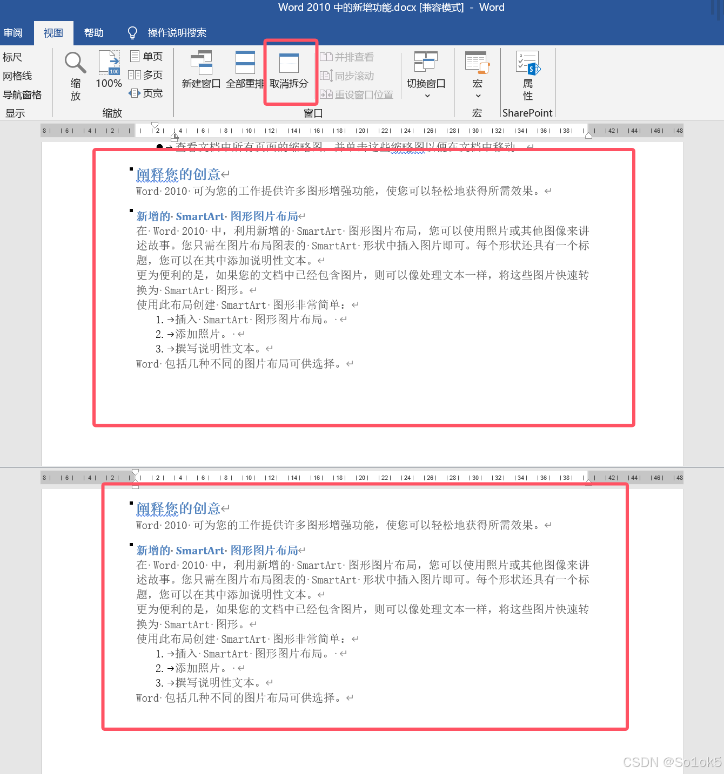
Task: Select multiple pages view (多页)
Action: [146, 74]
